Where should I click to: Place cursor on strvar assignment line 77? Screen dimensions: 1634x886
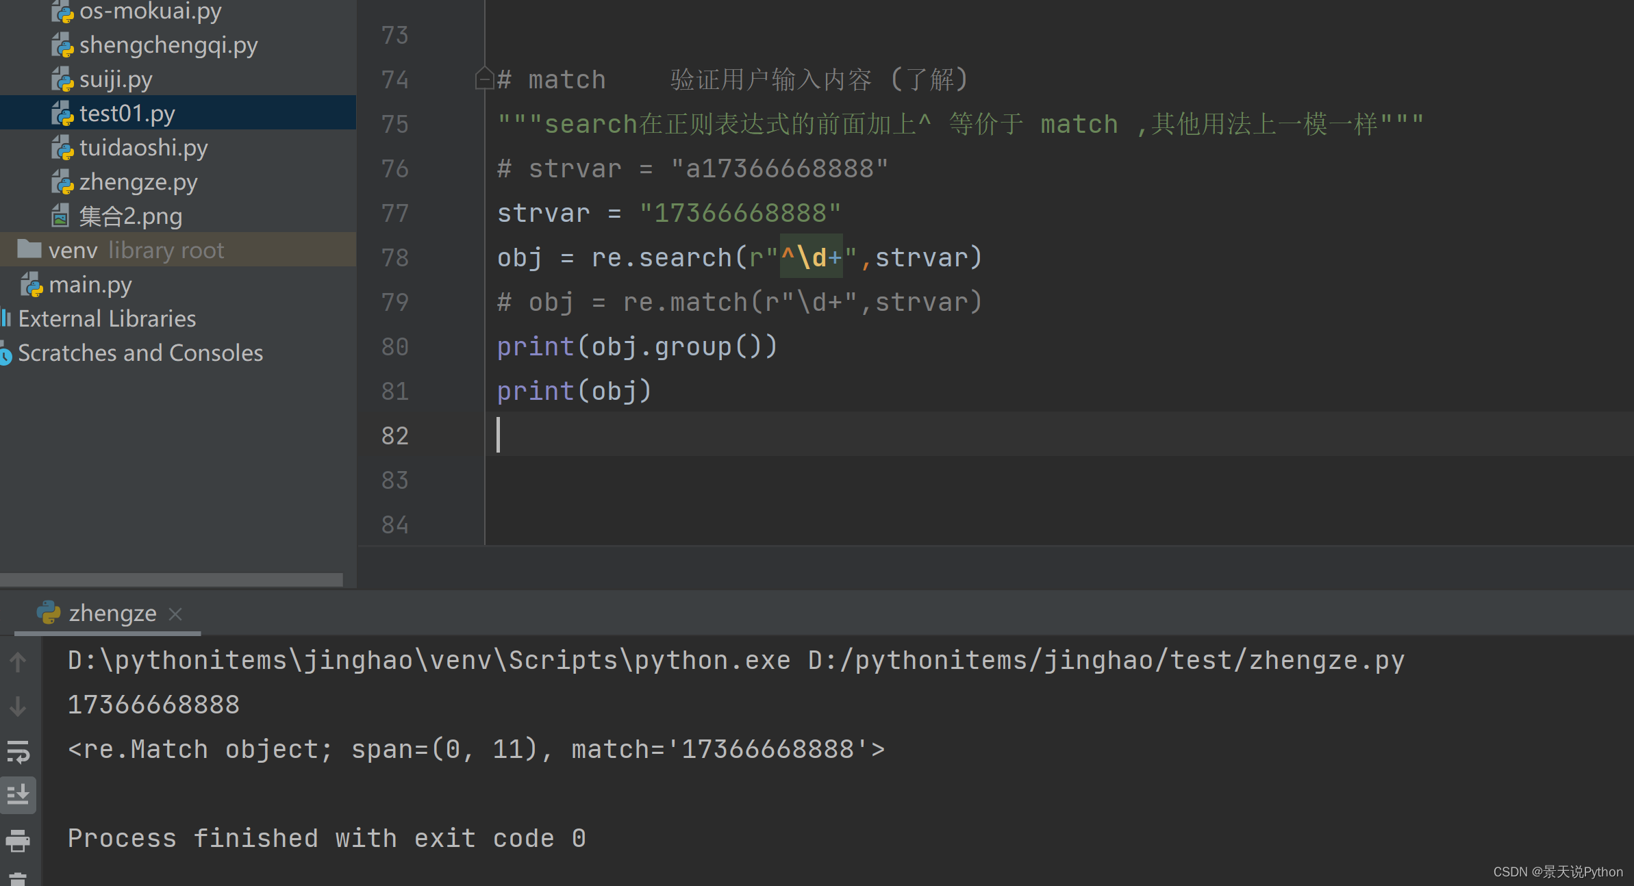(x=669, y=213)
